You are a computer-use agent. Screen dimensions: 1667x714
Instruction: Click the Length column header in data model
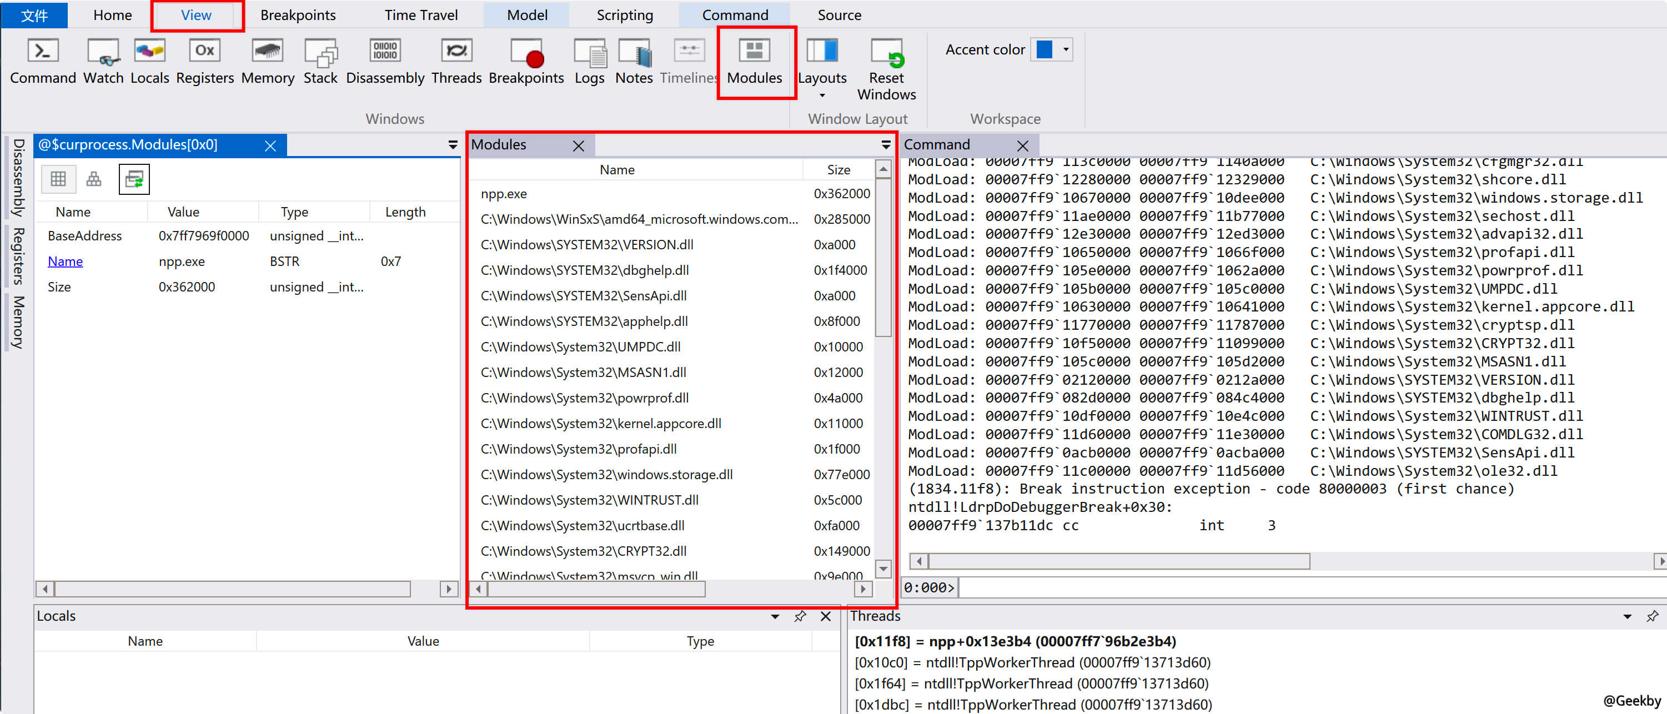tap(405, 212)
